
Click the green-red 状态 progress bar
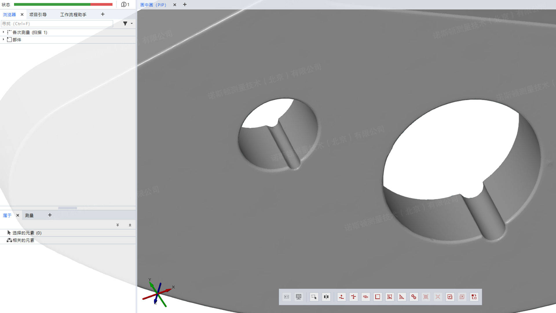click(63, 4)
